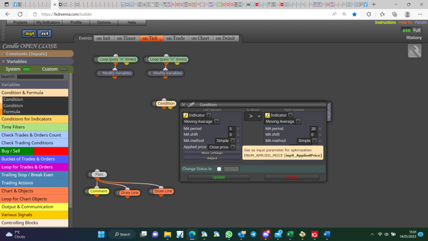The height and width of the screenshot is (241, 428).
Task: Open left operand Moving Average dropdown
Action: coord(216,122)
